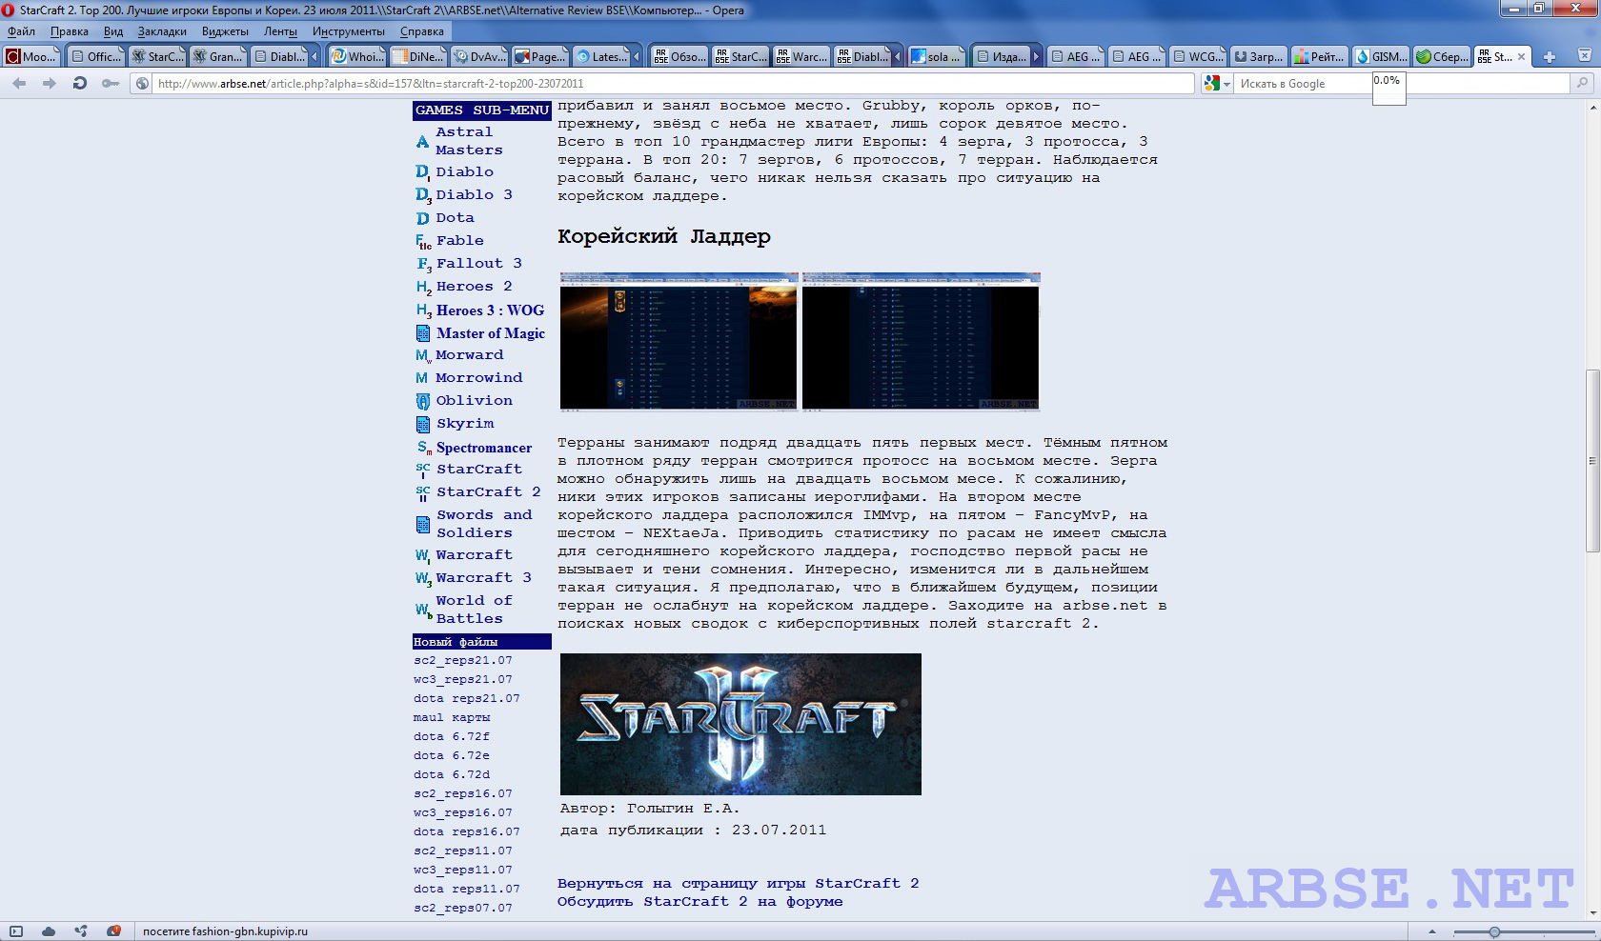The image size is (1601, 941).
Task: Open the Правка menu
Action: coord(70,31)
